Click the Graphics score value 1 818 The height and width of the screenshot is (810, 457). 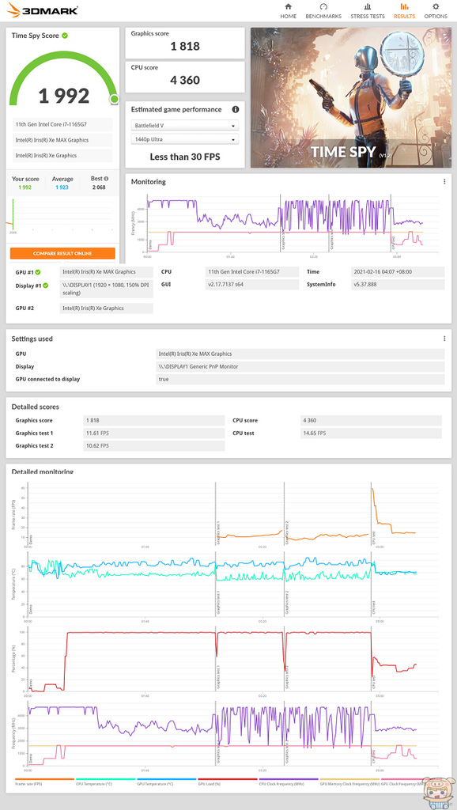(x=185, y=46)
